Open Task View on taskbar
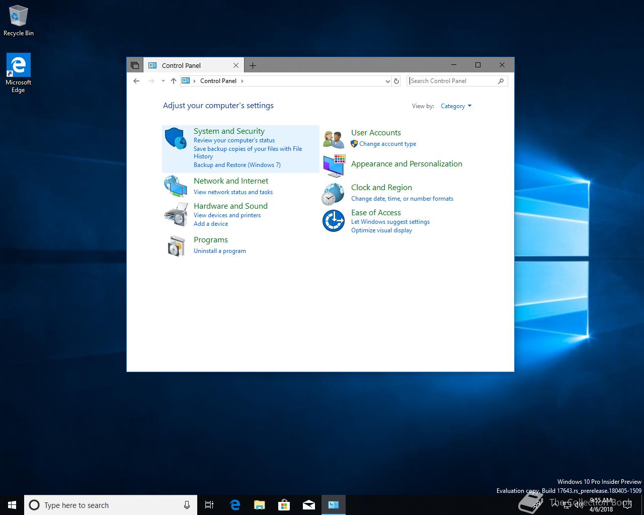The image size is (644, 515). click(209, 505)
